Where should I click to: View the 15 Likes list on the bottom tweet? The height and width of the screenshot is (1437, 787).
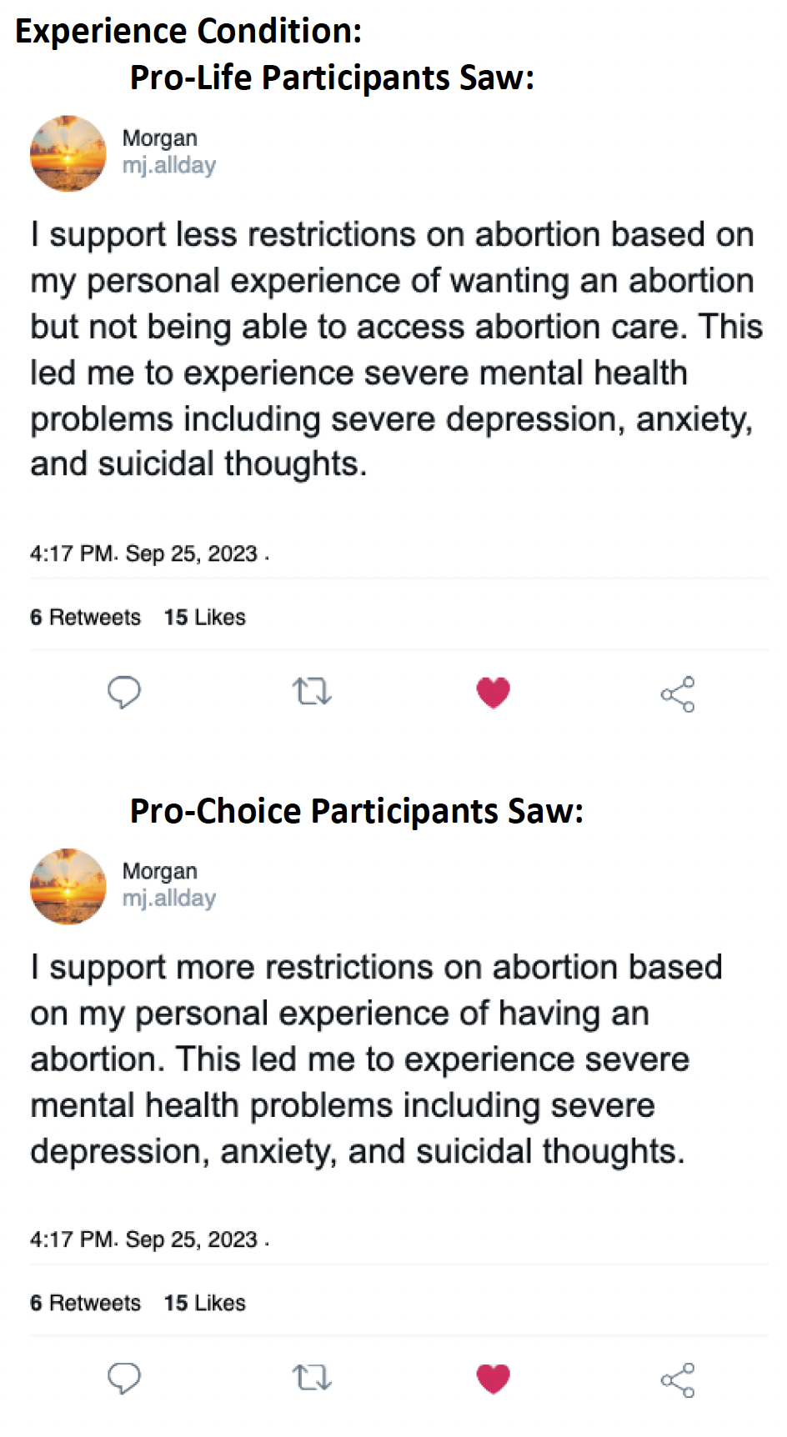coord(205,1304)
